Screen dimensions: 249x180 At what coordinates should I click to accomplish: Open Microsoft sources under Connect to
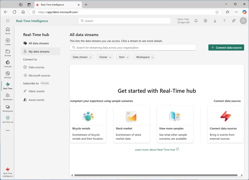pos(41,75)
